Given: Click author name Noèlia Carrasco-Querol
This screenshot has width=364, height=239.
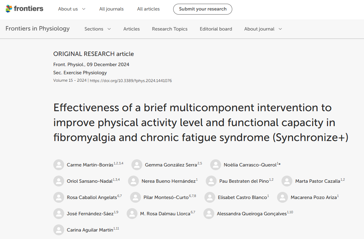Looking at the screenshot, I should click(250, 165).
